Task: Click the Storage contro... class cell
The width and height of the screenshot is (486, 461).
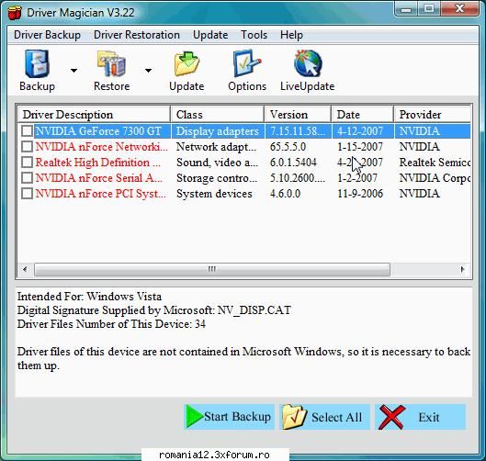Action: click(x=217, y=178)
